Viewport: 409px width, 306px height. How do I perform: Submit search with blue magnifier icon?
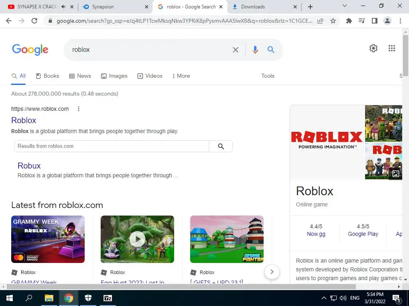[x=271, y=50]
